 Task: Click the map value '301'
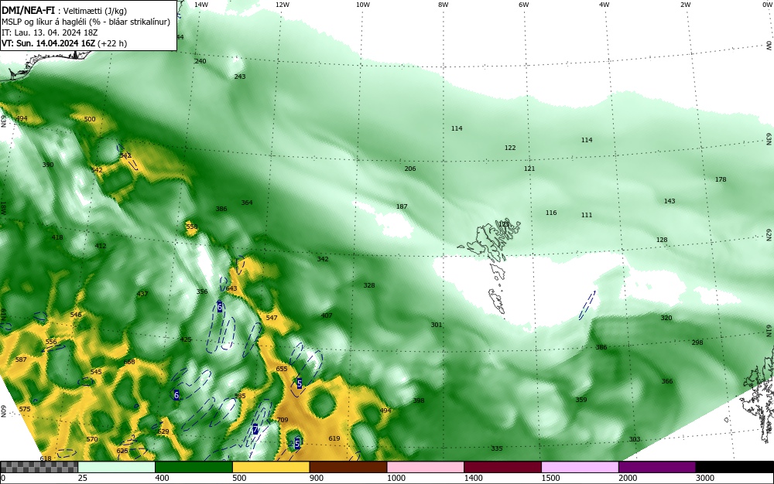(437, 324)
